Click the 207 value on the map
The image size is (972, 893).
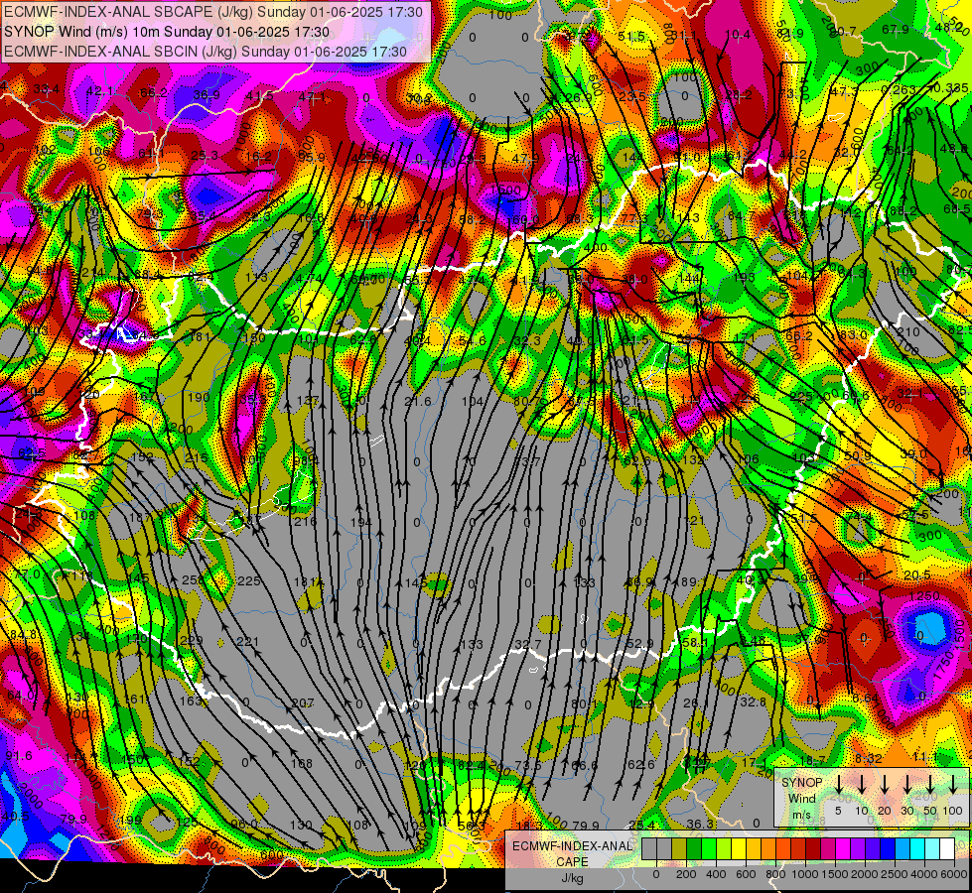click(303, 703)
